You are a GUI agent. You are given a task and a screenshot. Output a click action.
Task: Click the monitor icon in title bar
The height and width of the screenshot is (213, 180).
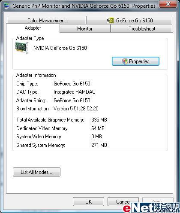pos(6,6)
